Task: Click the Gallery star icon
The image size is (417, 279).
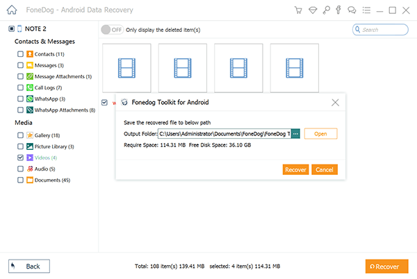Action: coord(30,135)
